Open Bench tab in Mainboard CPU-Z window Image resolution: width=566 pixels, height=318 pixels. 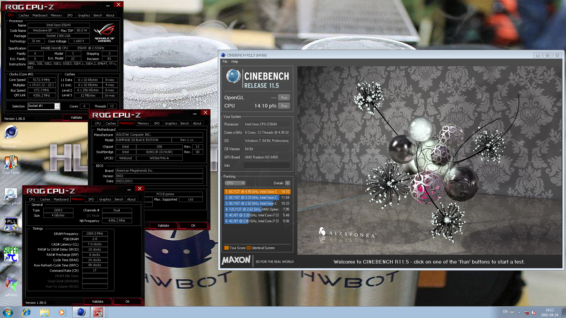[185, 123]
